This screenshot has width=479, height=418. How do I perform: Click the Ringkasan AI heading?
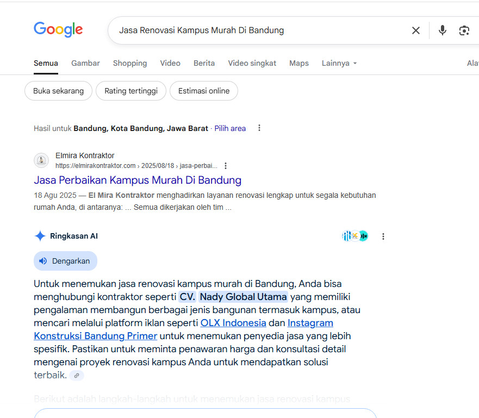click(74, 236)
